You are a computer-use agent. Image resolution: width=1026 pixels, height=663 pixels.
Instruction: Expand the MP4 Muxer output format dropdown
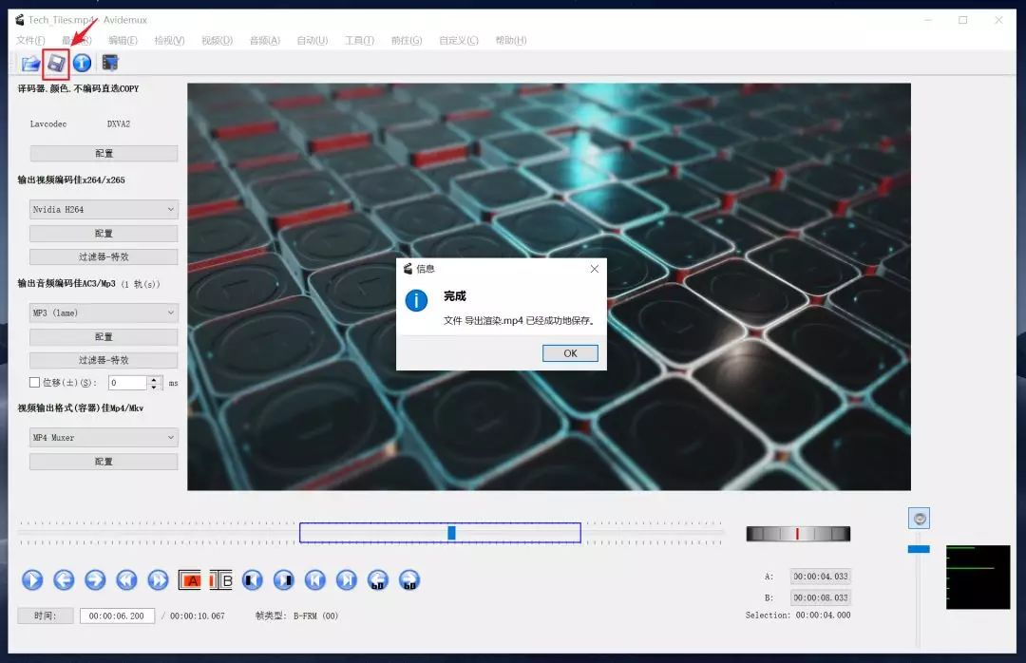104,437
